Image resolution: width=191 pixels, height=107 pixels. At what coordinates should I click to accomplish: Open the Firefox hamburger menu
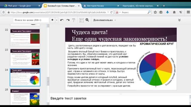(x=188, y=12)
